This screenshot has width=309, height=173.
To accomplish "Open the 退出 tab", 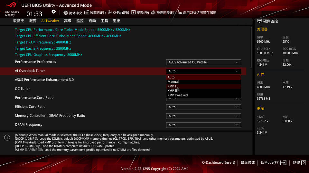I will pyautogui.click(x=117, y=21).
